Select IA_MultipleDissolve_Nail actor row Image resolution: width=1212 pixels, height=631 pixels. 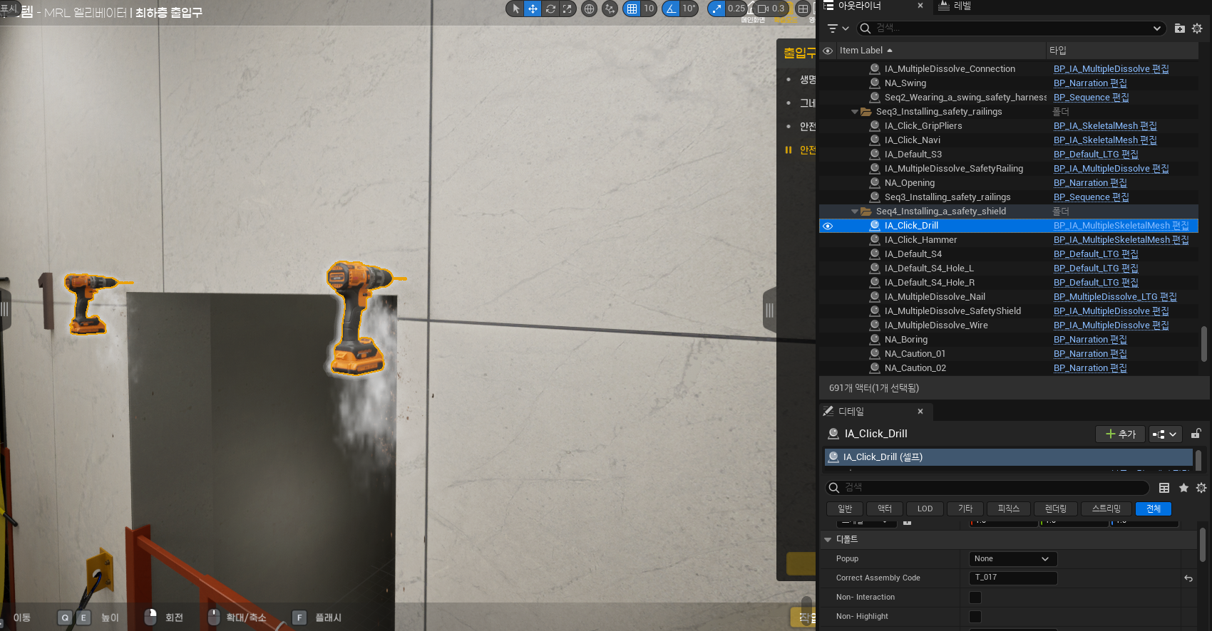click(935, 297)
